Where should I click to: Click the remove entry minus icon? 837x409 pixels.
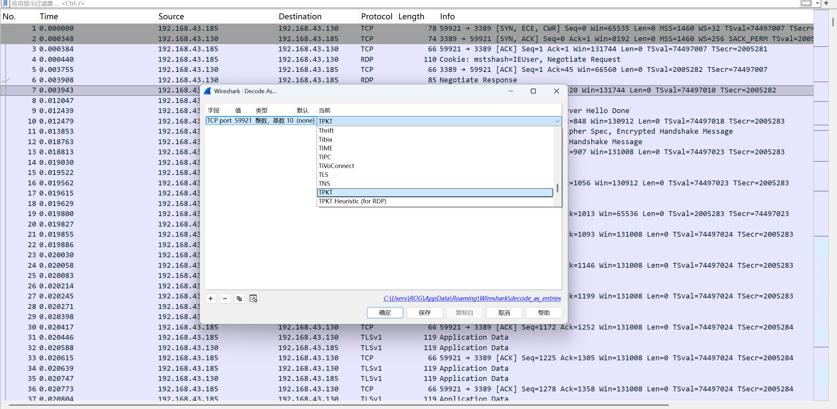tap(225, 298)
